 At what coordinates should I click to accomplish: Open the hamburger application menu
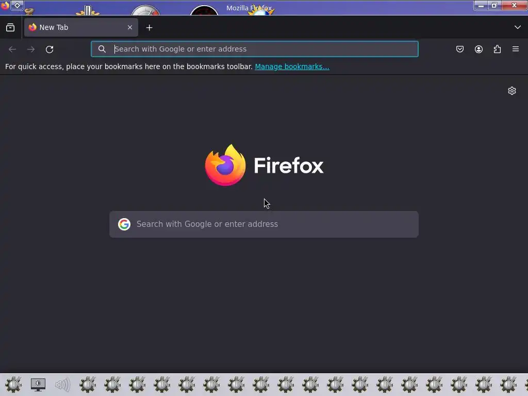point(516,49)
